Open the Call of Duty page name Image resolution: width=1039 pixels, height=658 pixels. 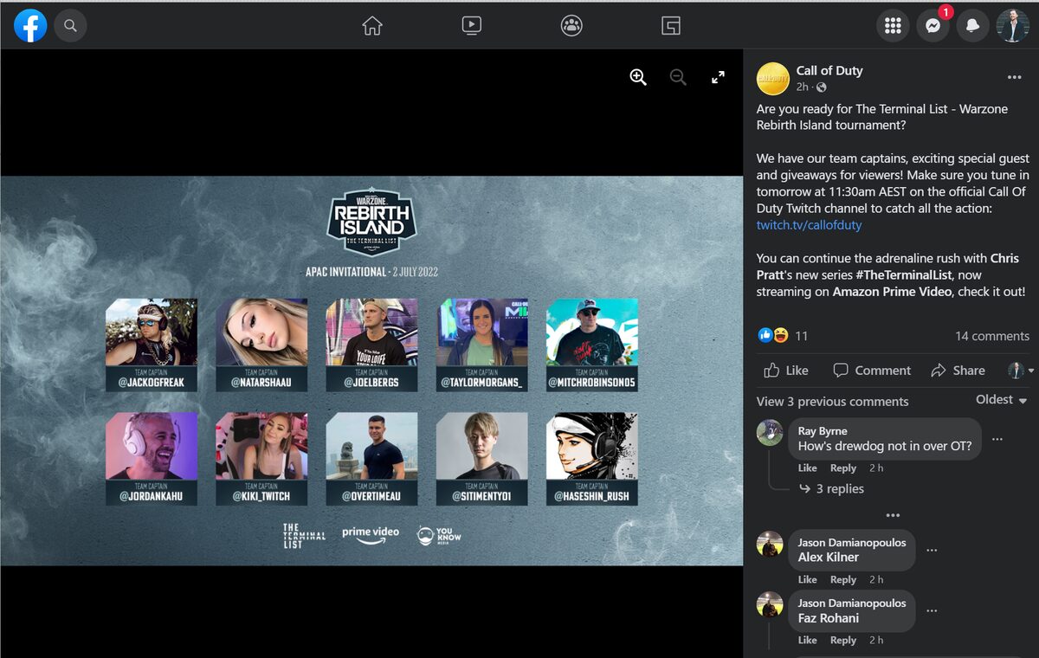(829, 70)
